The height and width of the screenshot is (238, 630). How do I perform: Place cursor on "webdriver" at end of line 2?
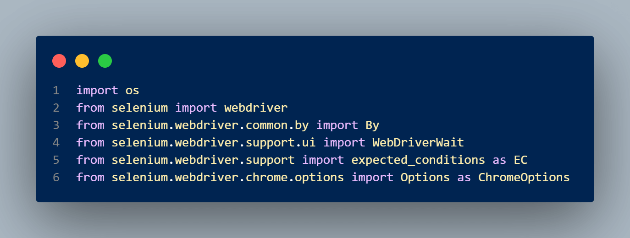(256, 108)
